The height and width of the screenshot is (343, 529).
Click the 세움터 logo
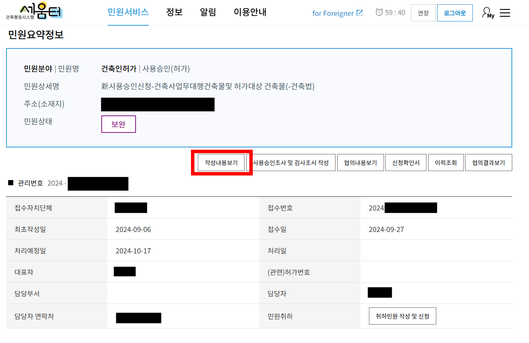click(x=34, y=11)
